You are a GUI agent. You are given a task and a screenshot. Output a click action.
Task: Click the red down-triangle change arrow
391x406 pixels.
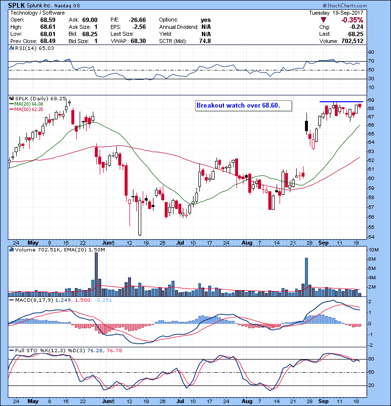[323, 20]
